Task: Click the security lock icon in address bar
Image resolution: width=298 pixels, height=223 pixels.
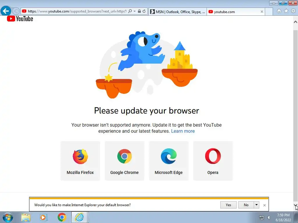Action: pos(139,11)
